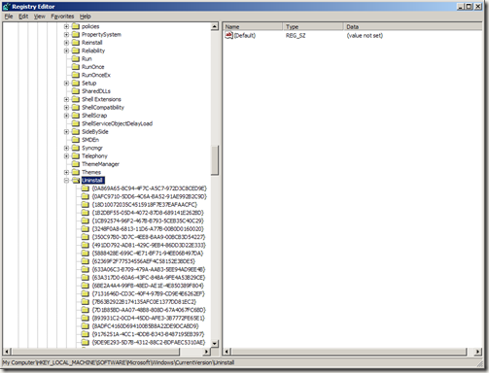This screenshot has width=489, height=373.
Task: Expand the policies key
Action: click(66, 26)
